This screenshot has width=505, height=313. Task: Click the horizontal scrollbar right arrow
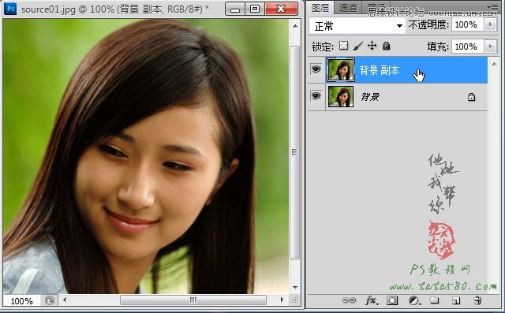tap(282, 300)
